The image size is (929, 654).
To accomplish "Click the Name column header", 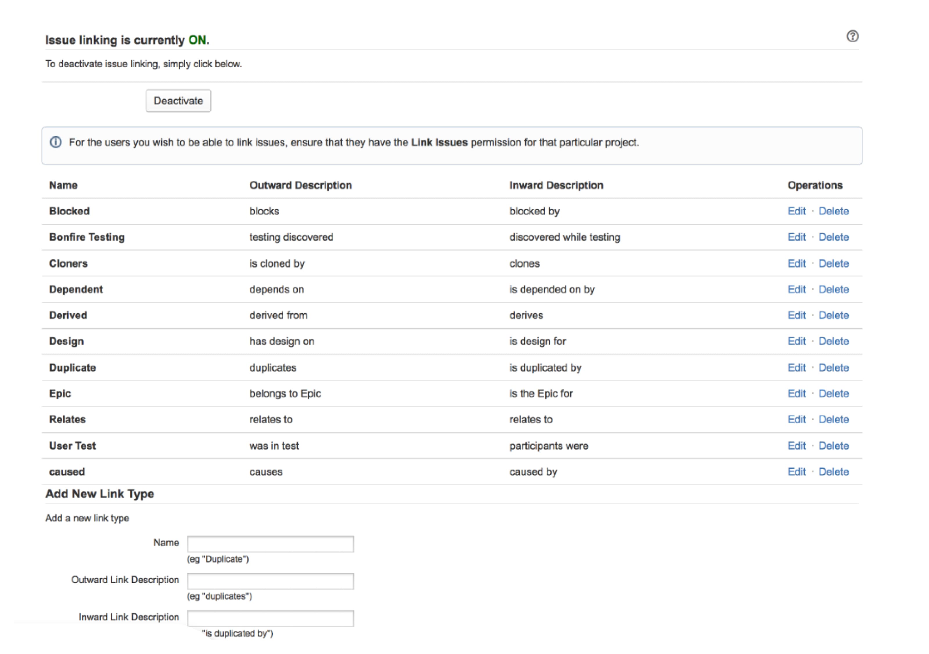I will tap(63, 185).
